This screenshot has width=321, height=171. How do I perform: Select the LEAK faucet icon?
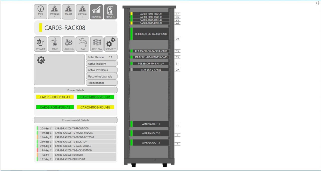pos(83,44)
